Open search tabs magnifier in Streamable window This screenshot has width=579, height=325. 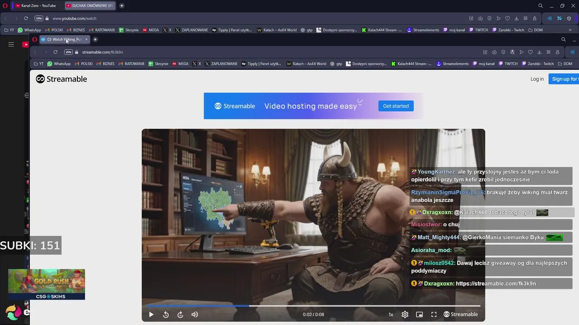563,39
